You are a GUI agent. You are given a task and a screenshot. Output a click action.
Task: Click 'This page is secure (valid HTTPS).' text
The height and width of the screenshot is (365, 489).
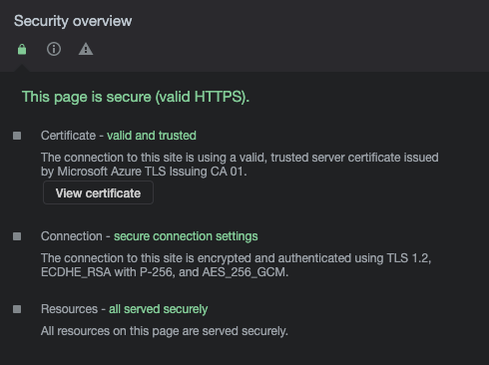[x=136, y=97]
